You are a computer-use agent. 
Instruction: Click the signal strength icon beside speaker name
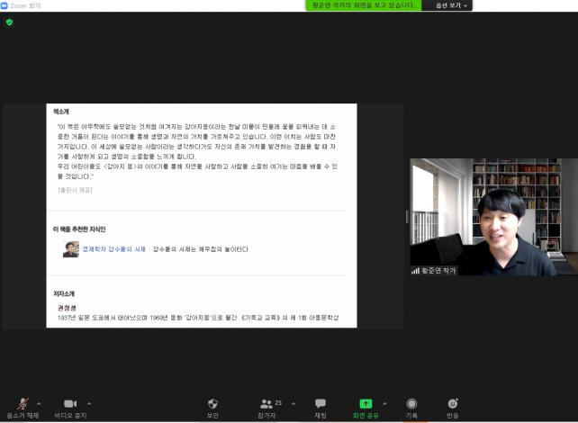(x=416, y=270)
